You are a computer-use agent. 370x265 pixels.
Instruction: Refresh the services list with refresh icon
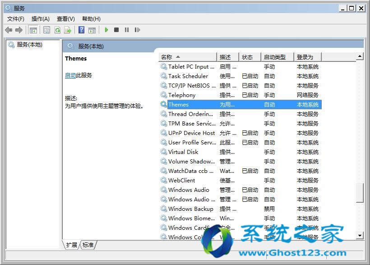click(58, 30)
